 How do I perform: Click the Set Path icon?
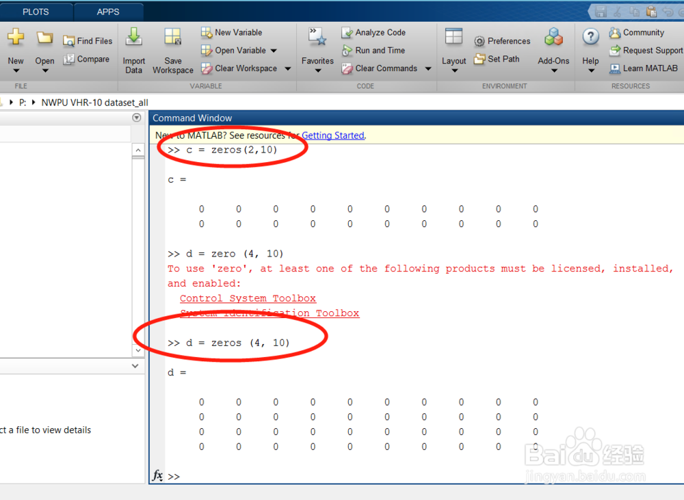pos(479,59)
